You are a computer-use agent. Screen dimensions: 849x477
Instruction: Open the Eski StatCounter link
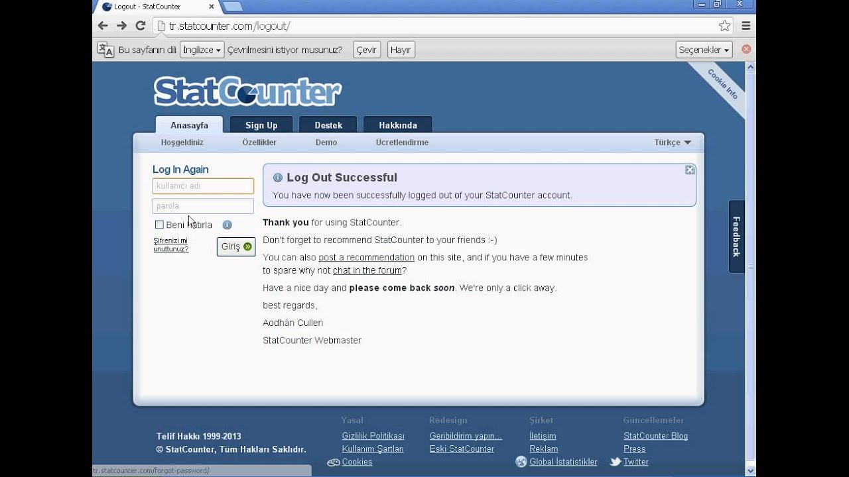coord(462,449)
